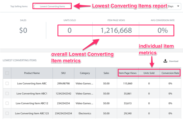The width and height of the screenshot is (183, 120).
Task: Click SKU 12342342342
Action: point(63,94)
